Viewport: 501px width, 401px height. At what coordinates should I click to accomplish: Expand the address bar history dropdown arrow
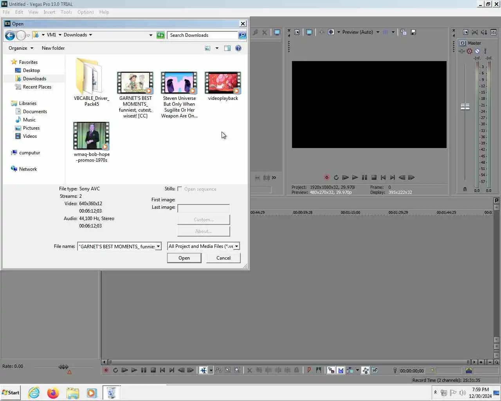(x=151, y=35)
